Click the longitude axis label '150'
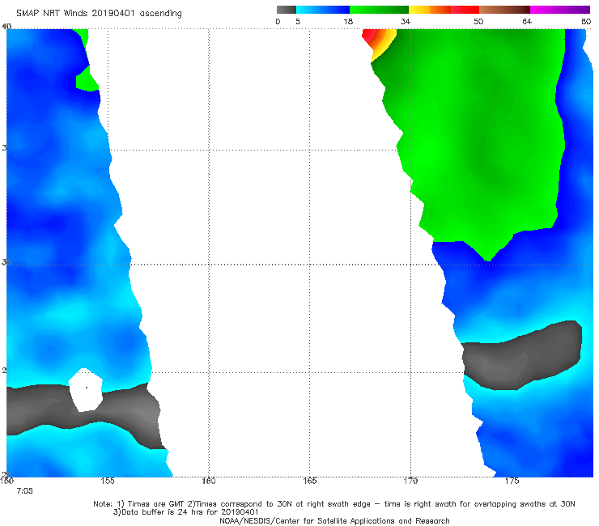This screenshot has height=526, width=599. tap(6, 481)
